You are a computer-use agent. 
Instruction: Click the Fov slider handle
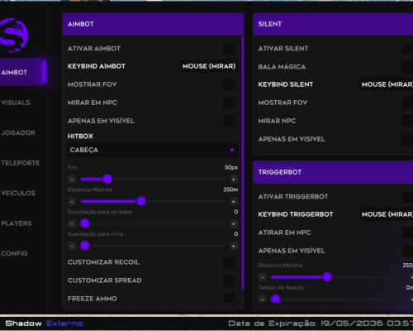coord(107,179)
